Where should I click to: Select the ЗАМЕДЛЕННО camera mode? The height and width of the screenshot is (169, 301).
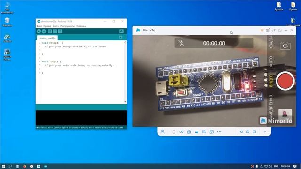click(271, 107)
